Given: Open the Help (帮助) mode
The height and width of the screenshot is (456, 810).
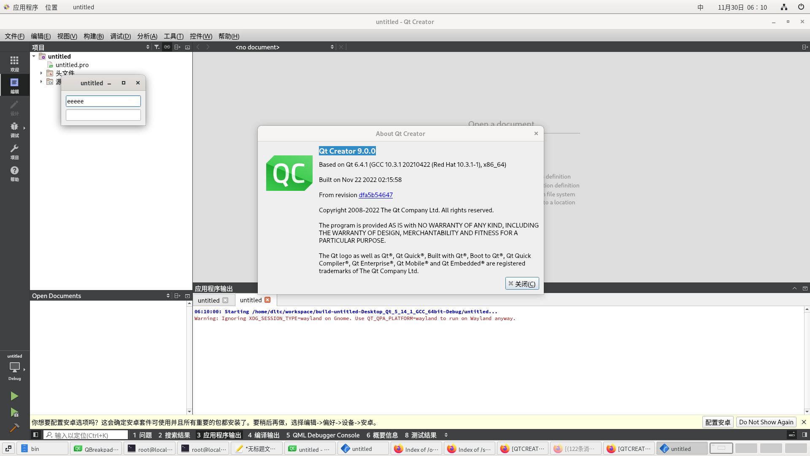Looking at the screenshot, I should [14, 173].
